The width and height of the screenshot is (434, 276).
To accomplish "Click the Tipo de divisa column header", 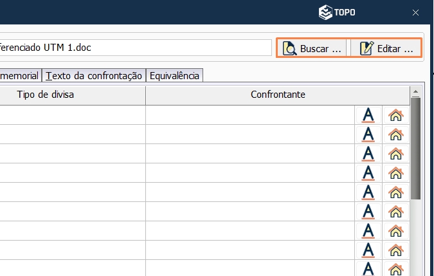I will coord(73,95).
